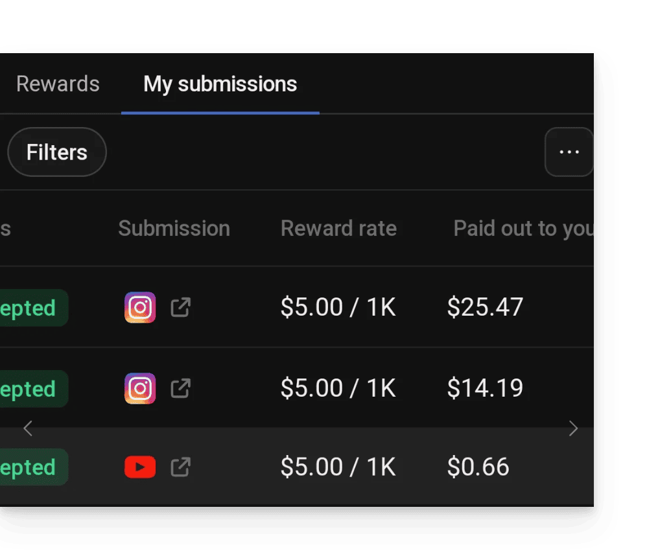Viewport: 647px width, 560px height.
Task: Open the three-dots more options menu
Action: [x=569, y=152]
